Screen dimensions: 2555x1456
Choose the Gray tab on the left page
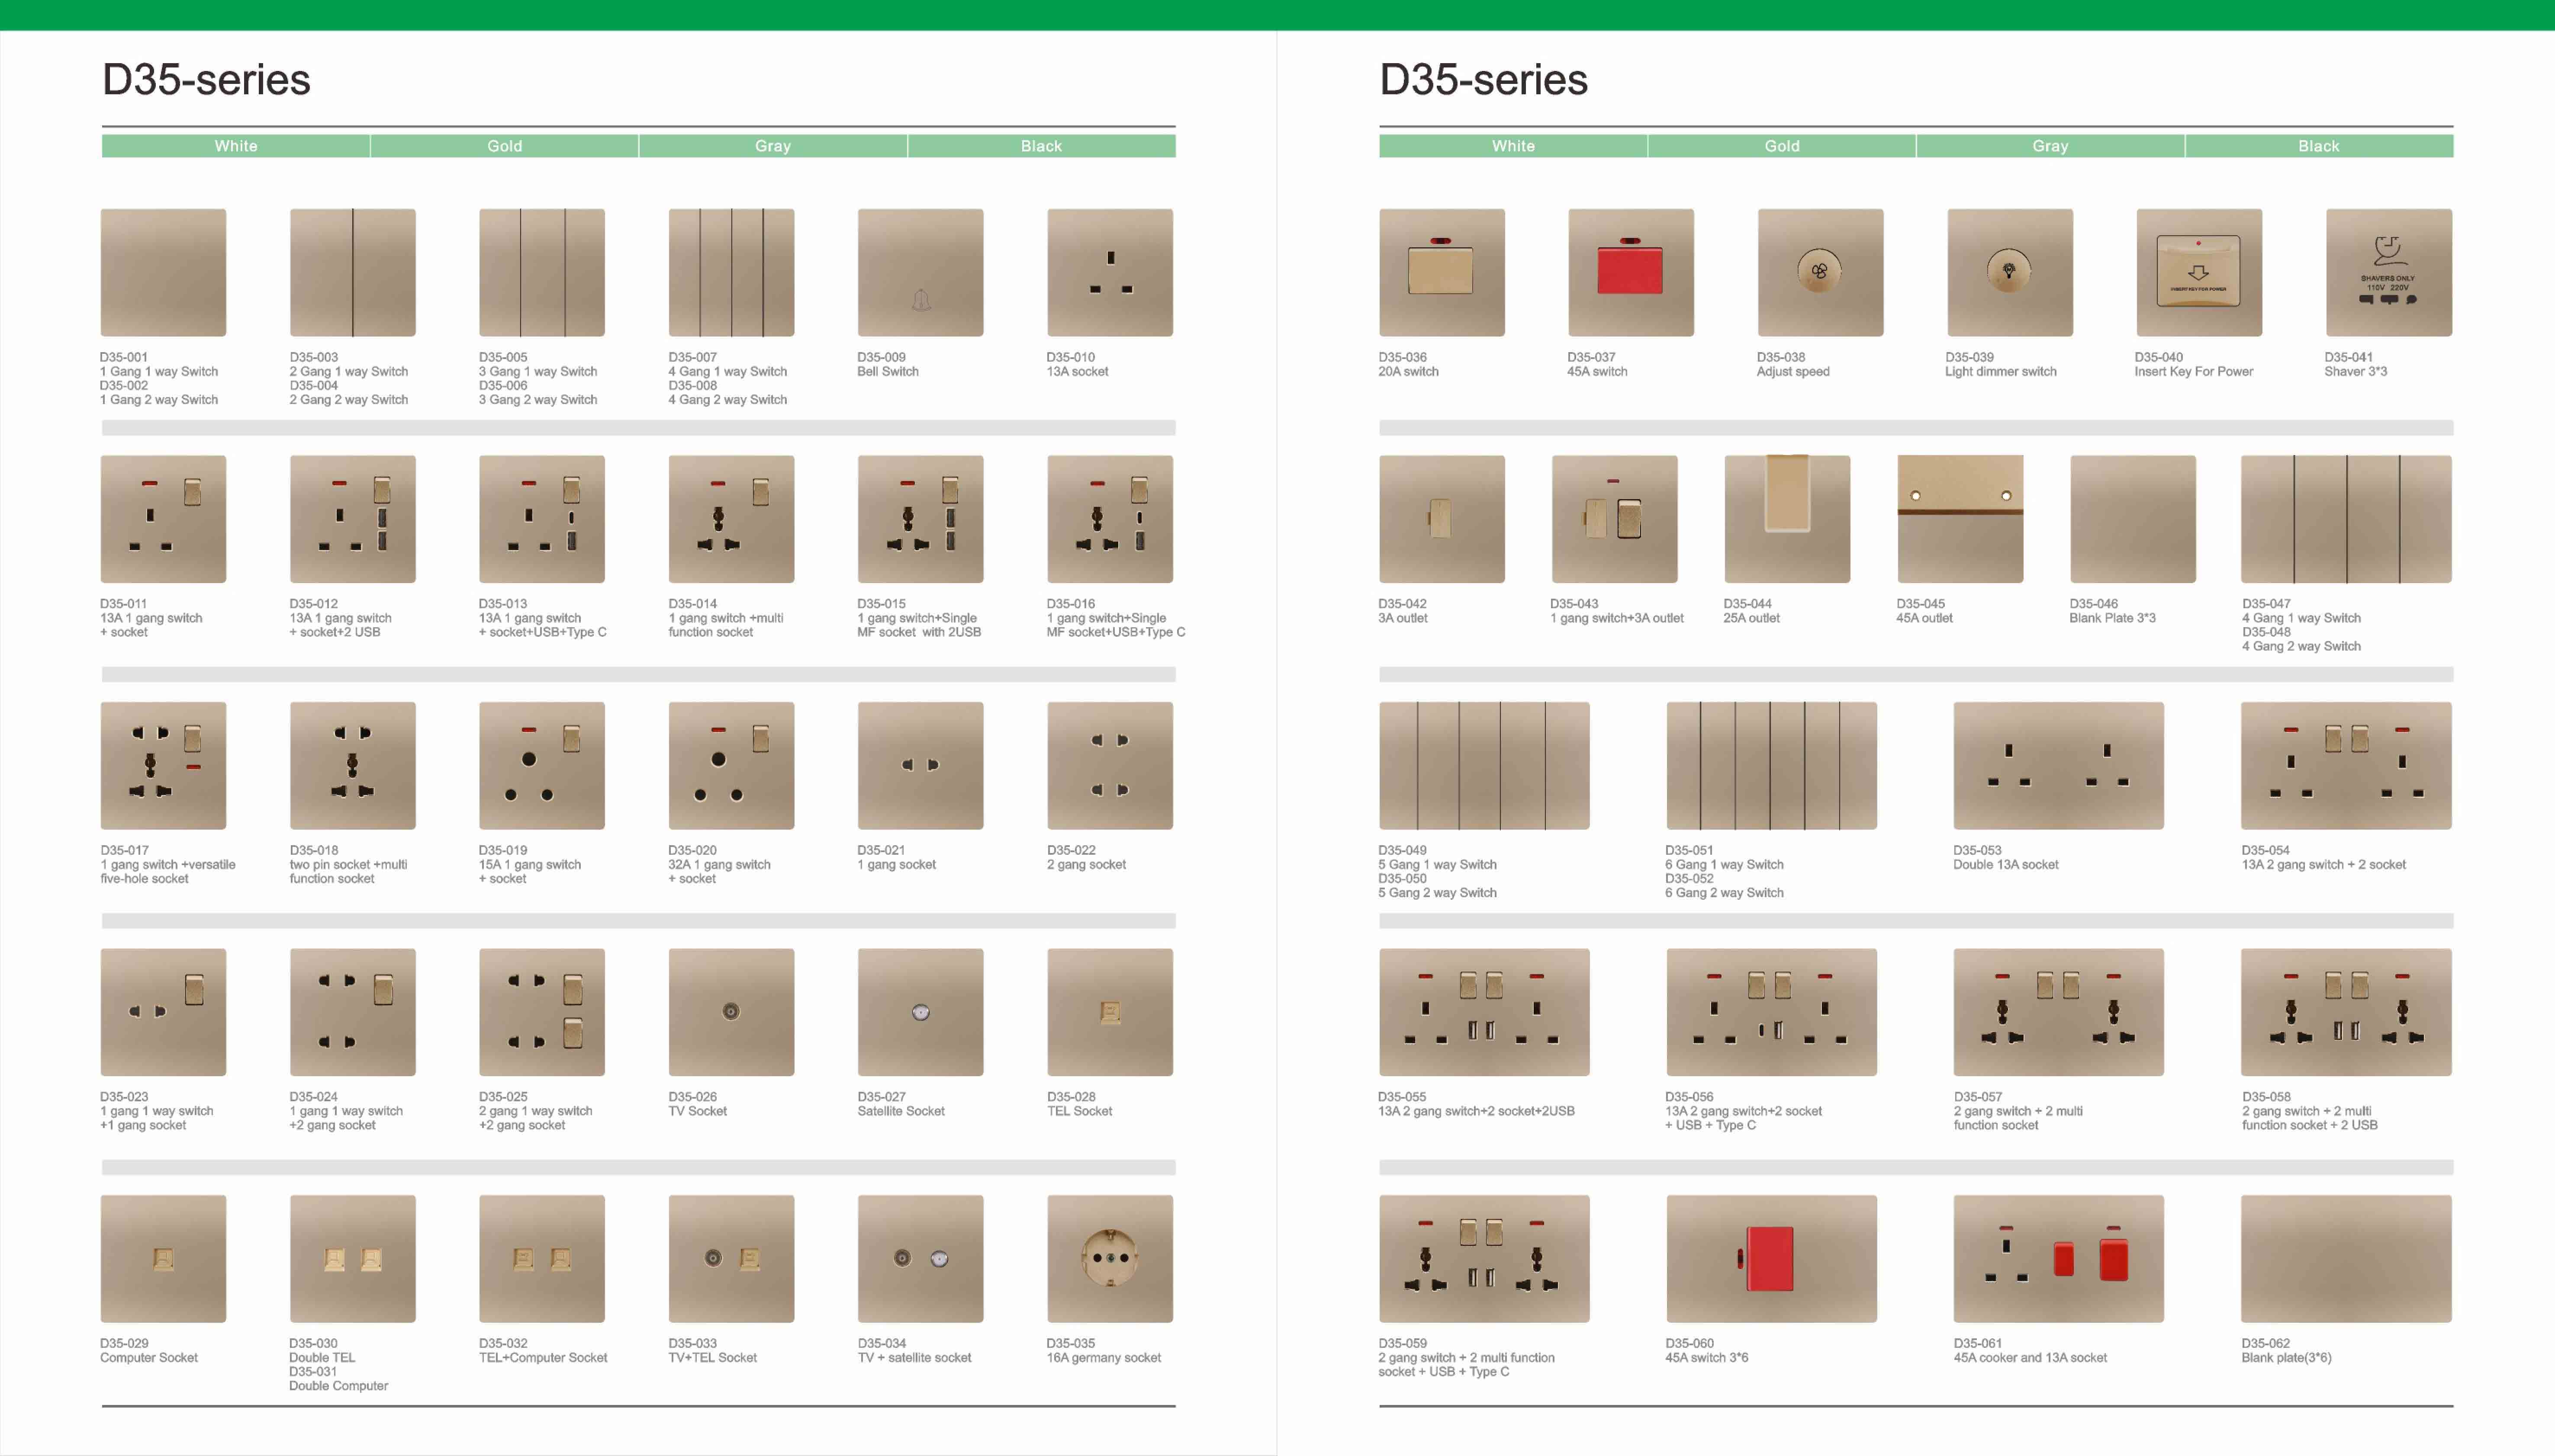point(772,146)
